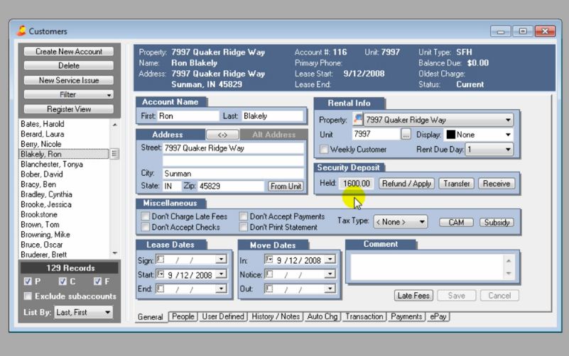Image resolution: width=569 pixels, height=356 pixels.
Task: Click Create New Account button
Action: (69, 52)
